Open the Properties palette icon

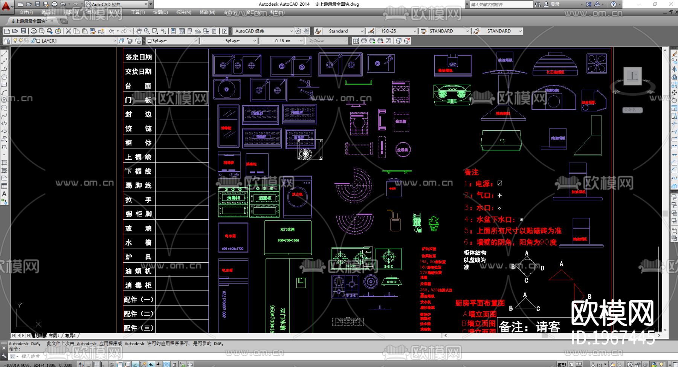point(173,31)
